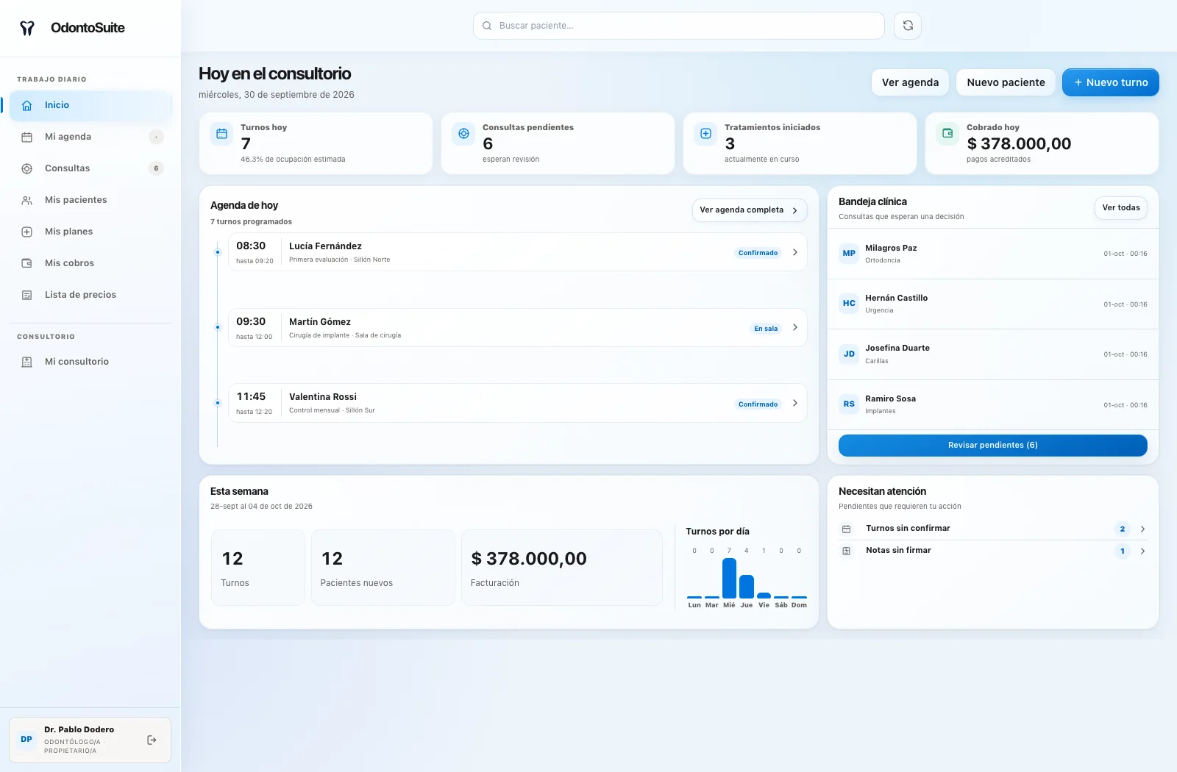The width and height of the screenshot is (1177, 772).
Task: Click the JD avatar for Josefina Duarte
Action: click(x=849, y=354)
